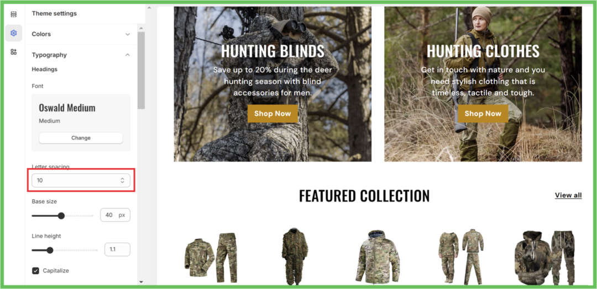
Task: Click the settings panel scroll-up arrow
Action: pos(142,28)
